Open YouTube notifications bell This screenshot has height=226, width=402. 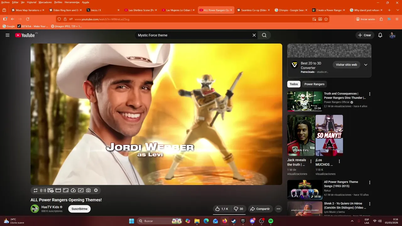(x=380, y=35)
